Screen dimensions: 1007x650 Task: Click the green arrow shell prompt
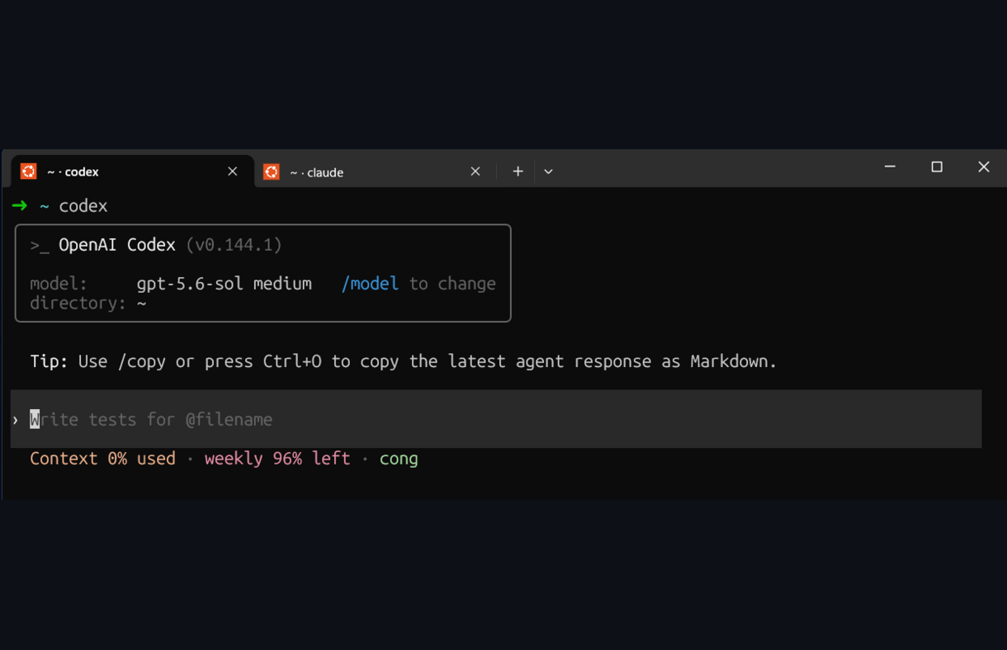(20, 205)
